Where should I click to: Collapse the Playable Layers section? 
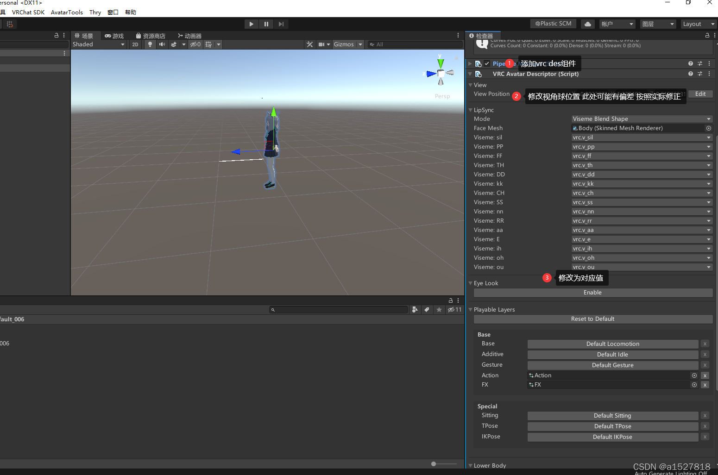(471, 310)
